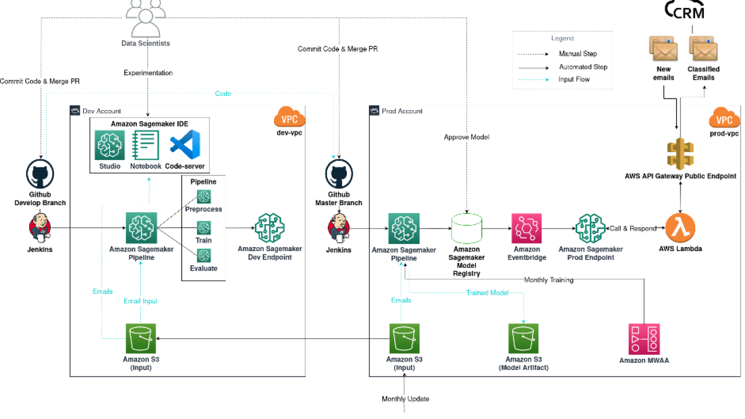Image resolution: width=745 pixels, height=419 pixels.
Task: Click the Experimentation label
Action: [x=148, y=73]
